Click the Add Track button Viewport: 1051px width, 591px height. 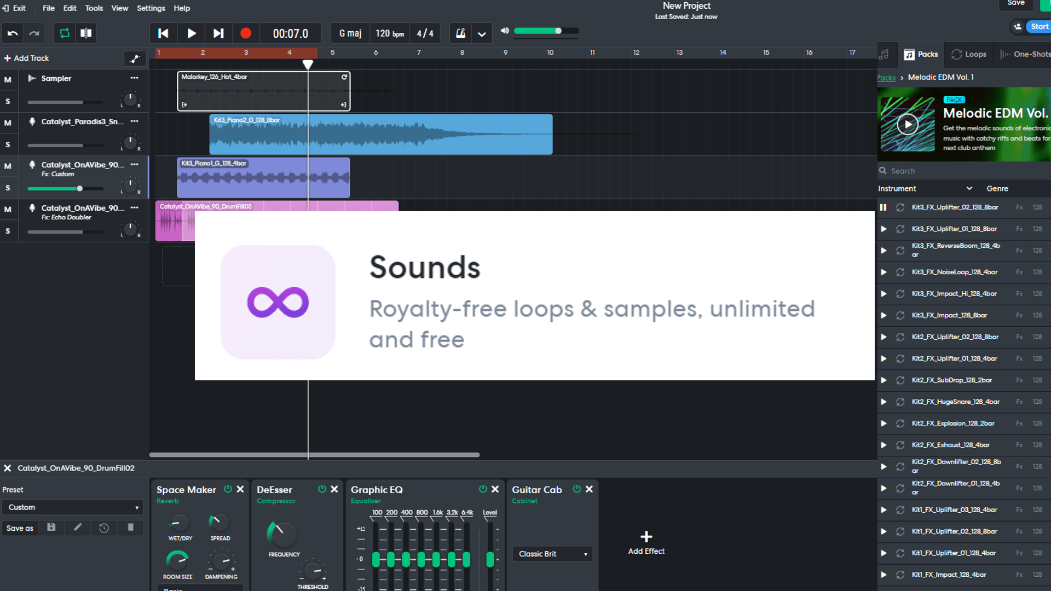point(26,58)
